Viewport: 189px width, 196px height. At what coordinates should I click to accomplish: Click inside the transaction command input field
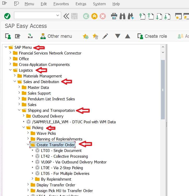pos(35,15)
